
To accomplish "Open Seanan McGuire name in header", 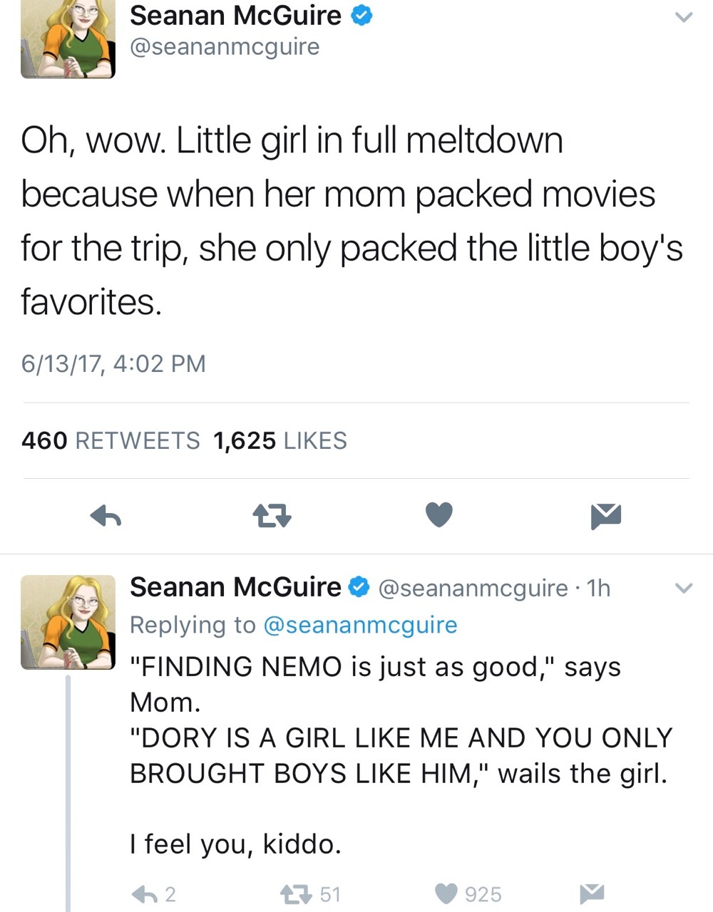I will point(235,16).
